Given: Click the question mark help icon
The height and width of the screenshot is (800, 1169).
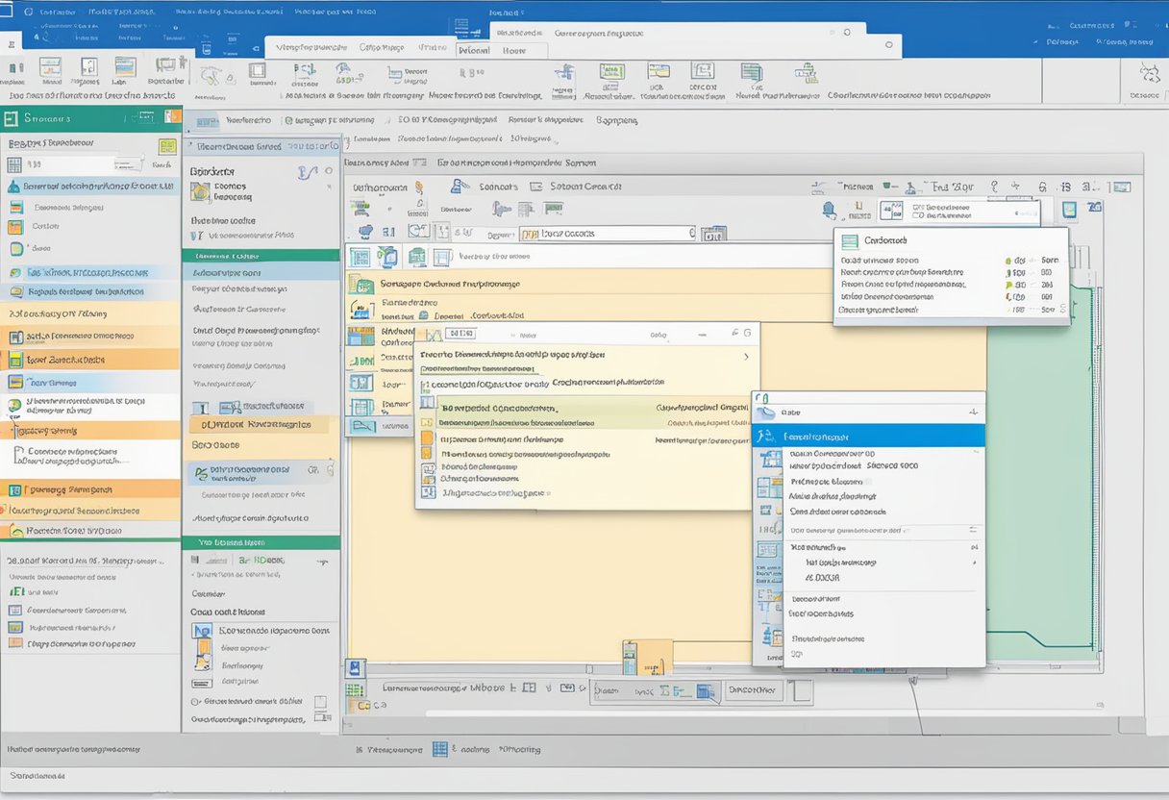Looking at the screenshot, I should pyautogui.click(x=992, y=187).
